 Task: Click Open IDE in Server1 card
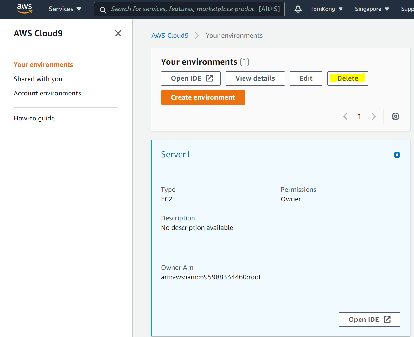coord(369,319)
